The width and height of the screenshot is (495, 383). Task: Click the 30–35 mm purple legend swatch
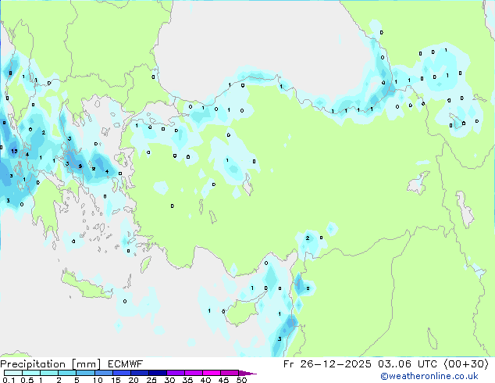click(x=175, y=373)
